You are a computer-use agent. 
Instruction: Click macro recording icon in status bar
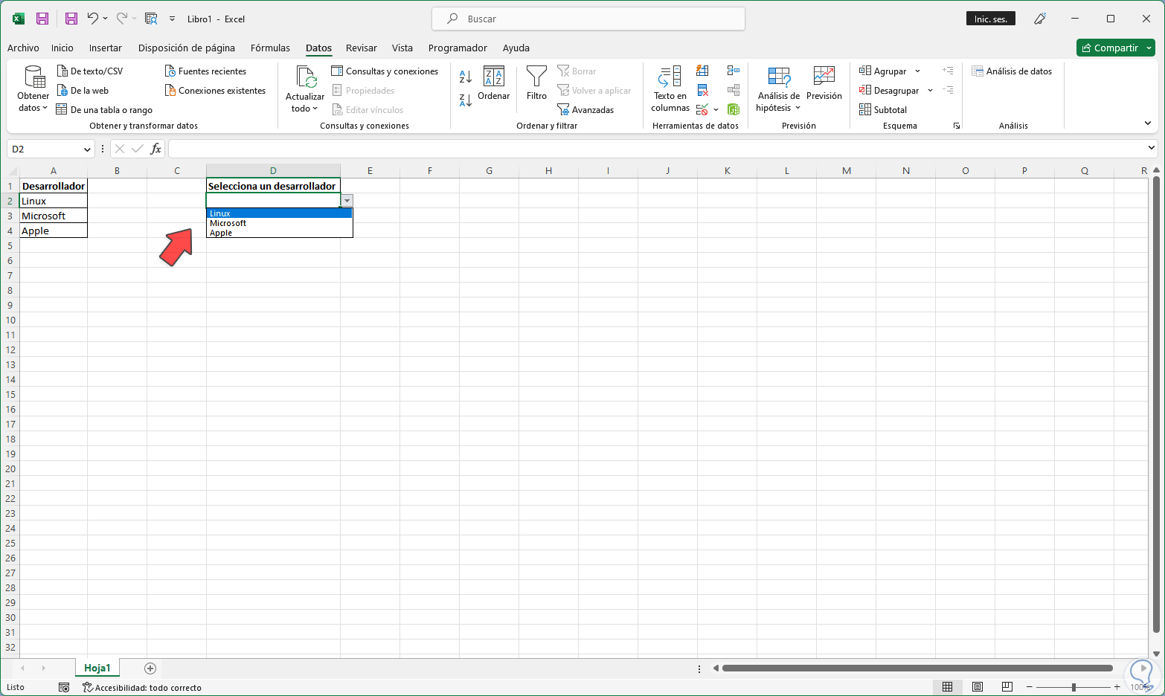[x=64, y=688]
